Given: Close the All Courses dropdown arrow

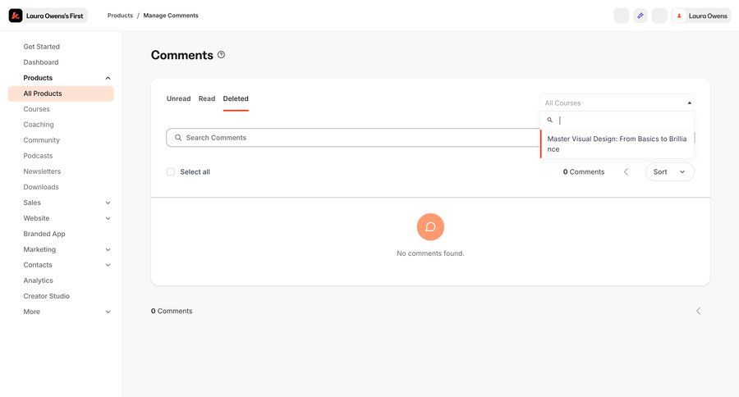Looking at the screenshot, I should coord(689,103).
